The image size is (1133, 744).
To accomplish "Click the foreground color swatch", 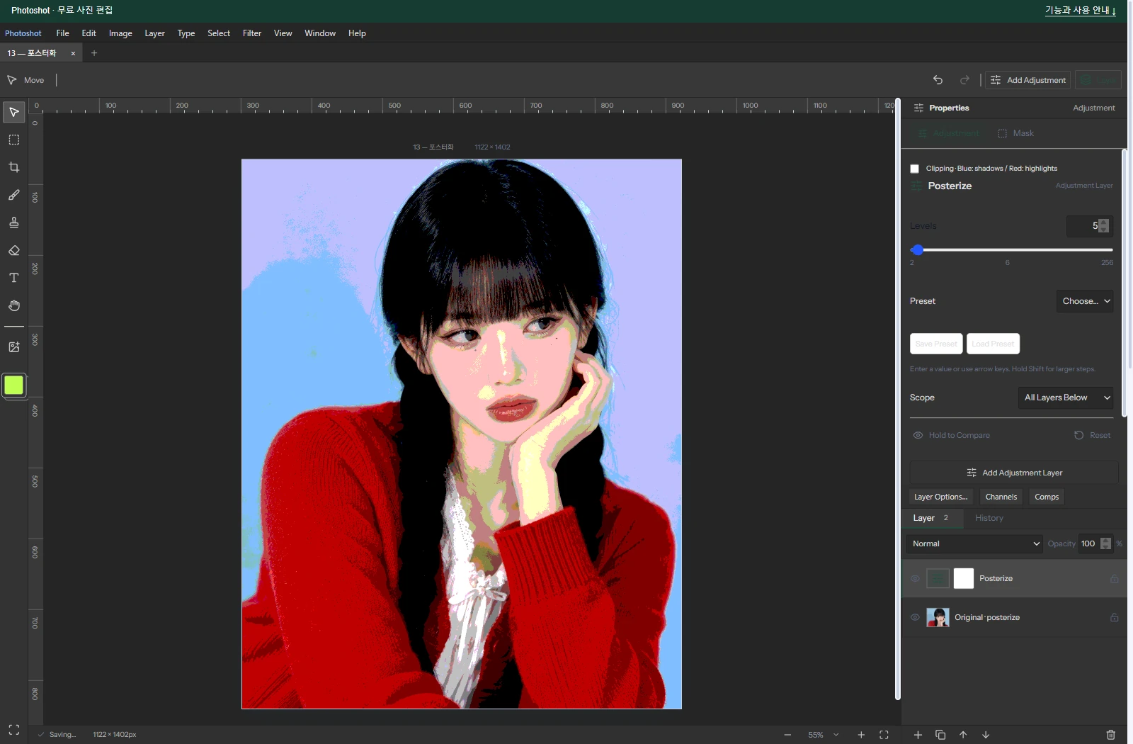I will [13, 385].
